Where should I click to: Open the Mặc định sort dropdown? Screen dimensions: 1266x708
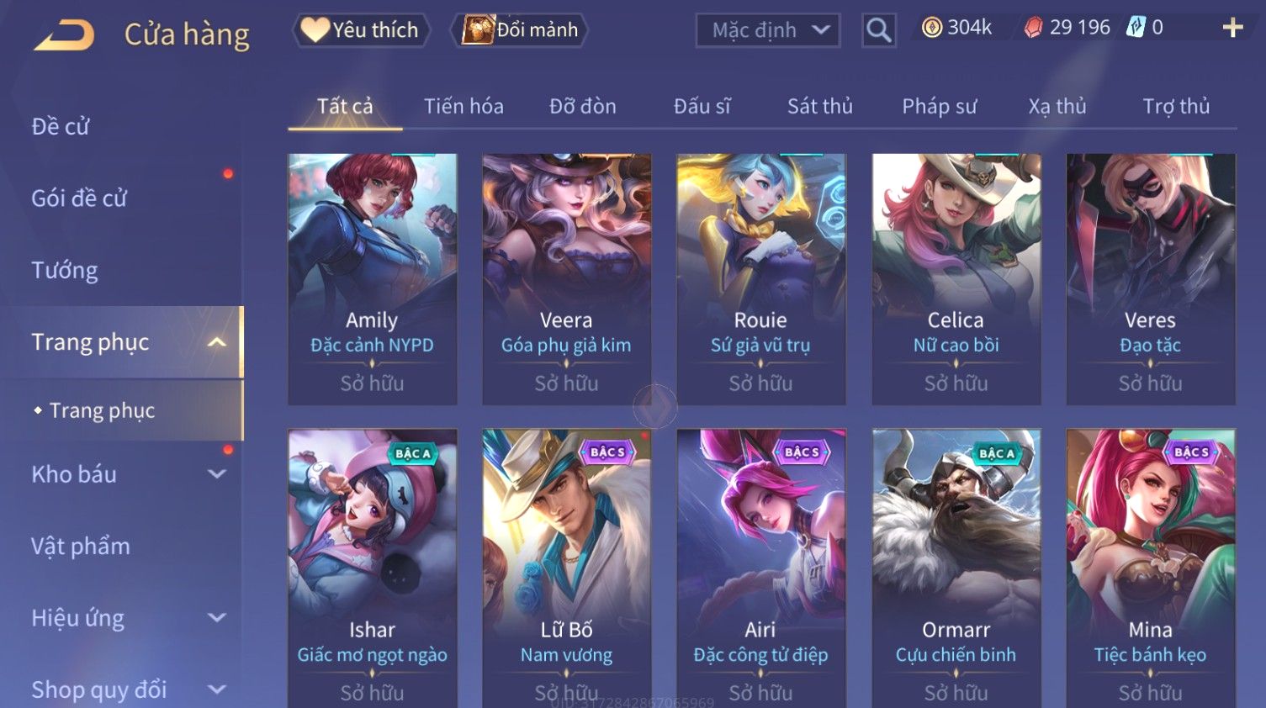[x=767, y=30]
